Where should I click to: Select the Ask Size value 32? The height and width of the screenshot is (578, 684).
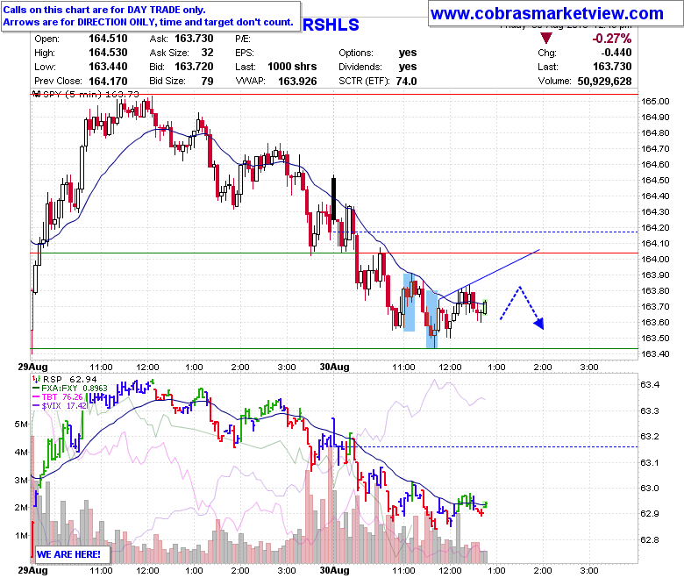(207, 53)
